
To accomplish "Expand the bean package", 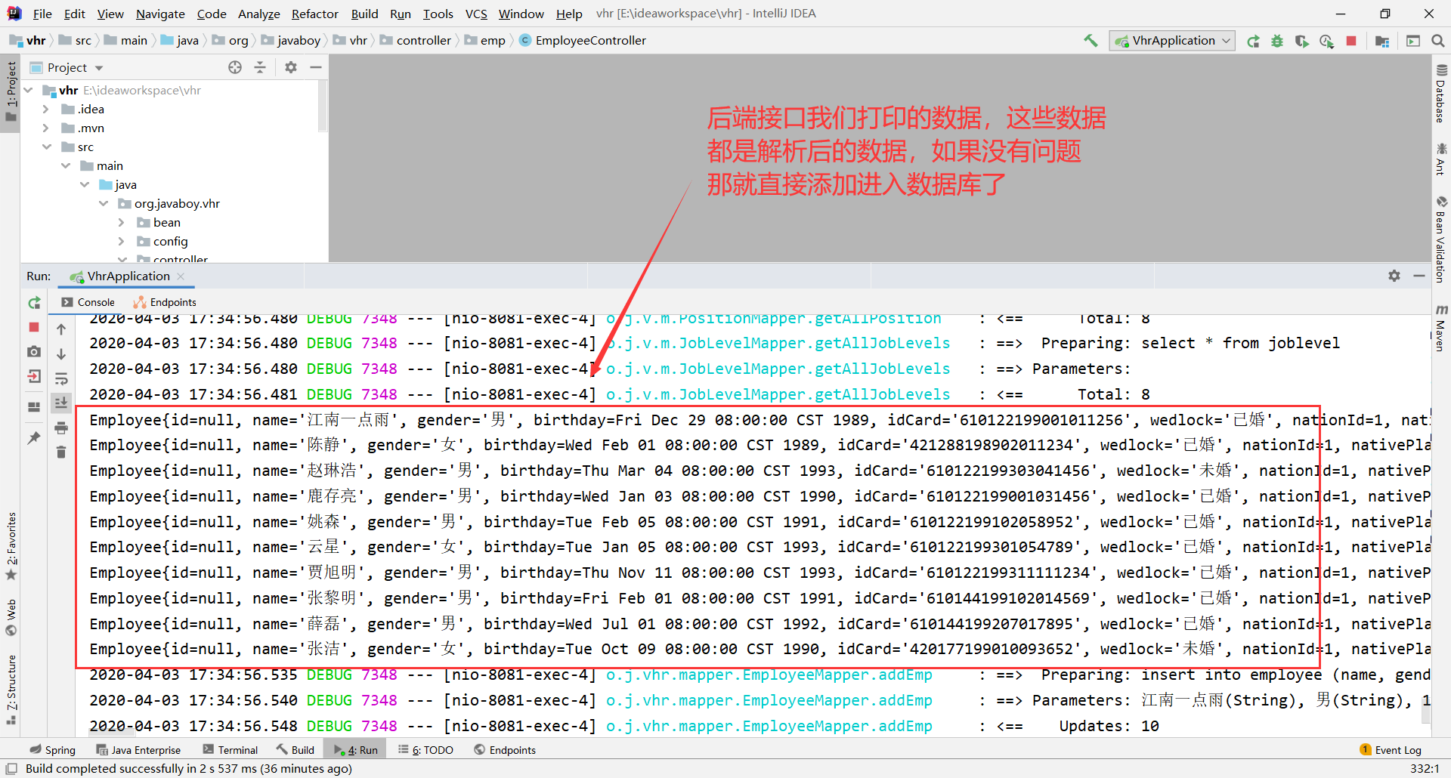I will pos(122,222).
